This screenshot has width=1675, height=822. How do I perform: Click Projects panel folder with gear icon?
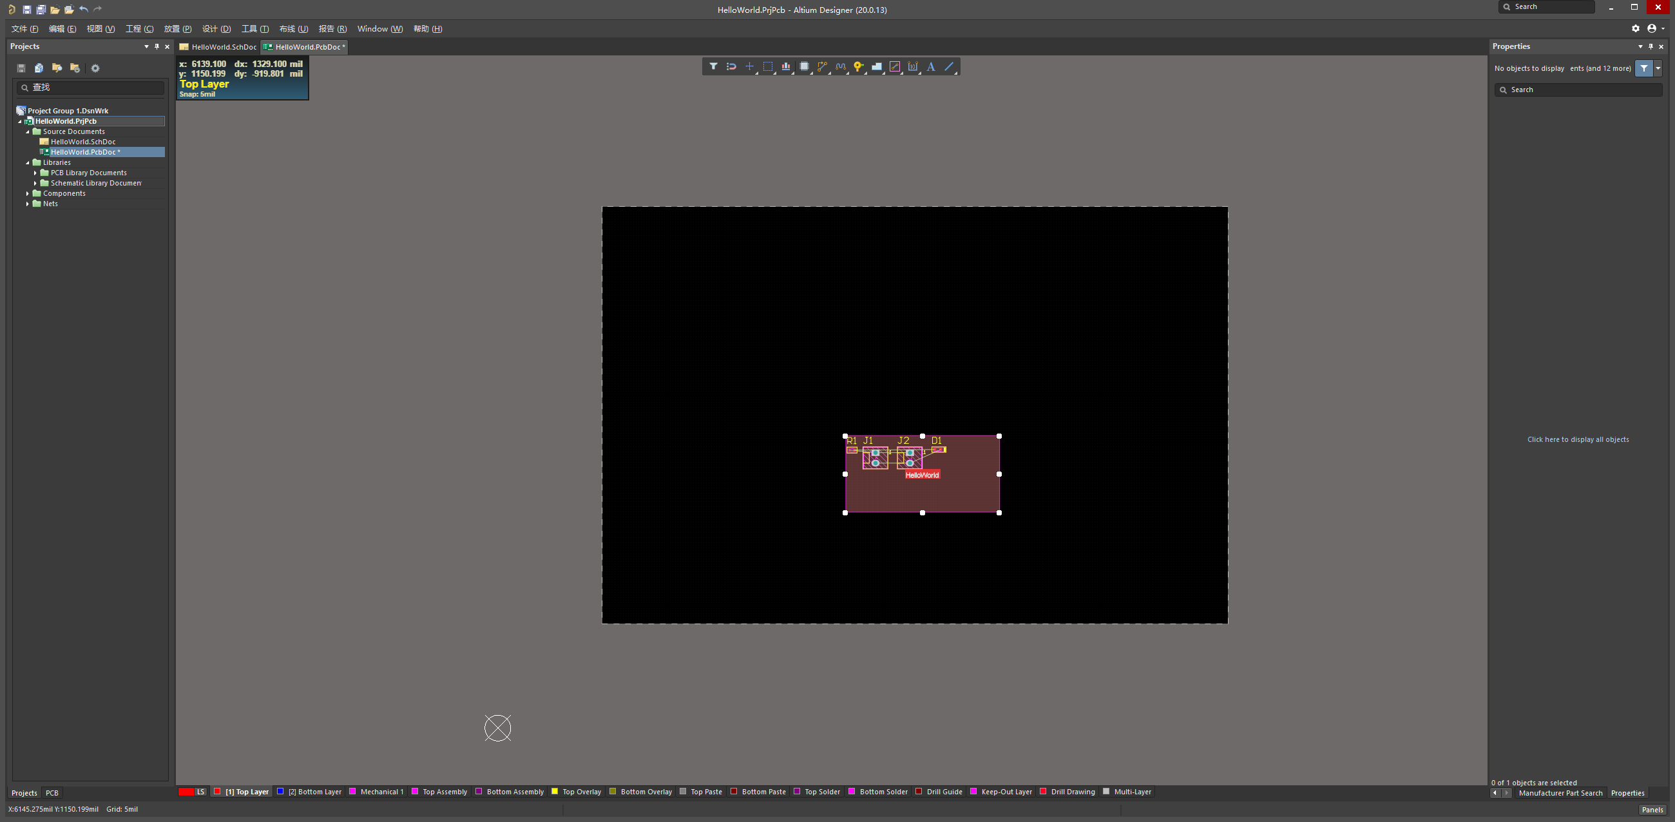75,68
